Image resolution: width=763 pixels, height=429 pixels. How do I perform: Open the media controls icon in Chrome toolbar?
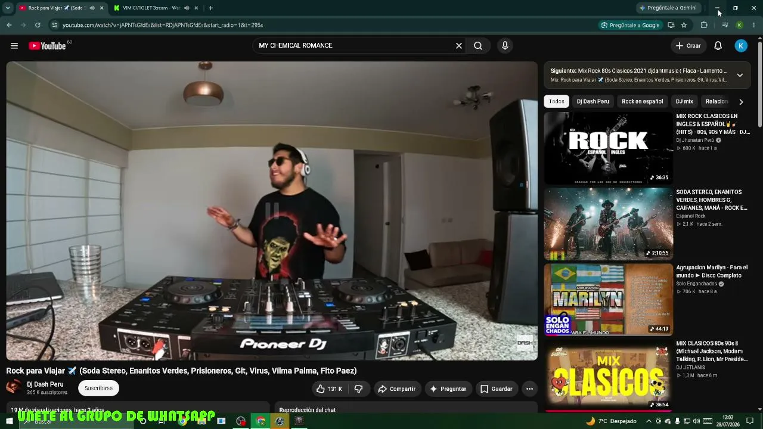click(725, 25)
